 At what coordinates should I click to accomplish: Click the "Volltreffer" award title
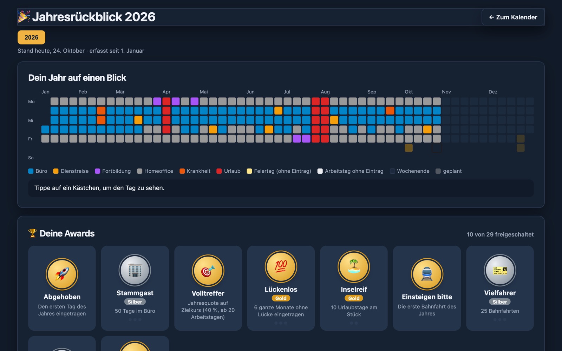tap(208, 293)
